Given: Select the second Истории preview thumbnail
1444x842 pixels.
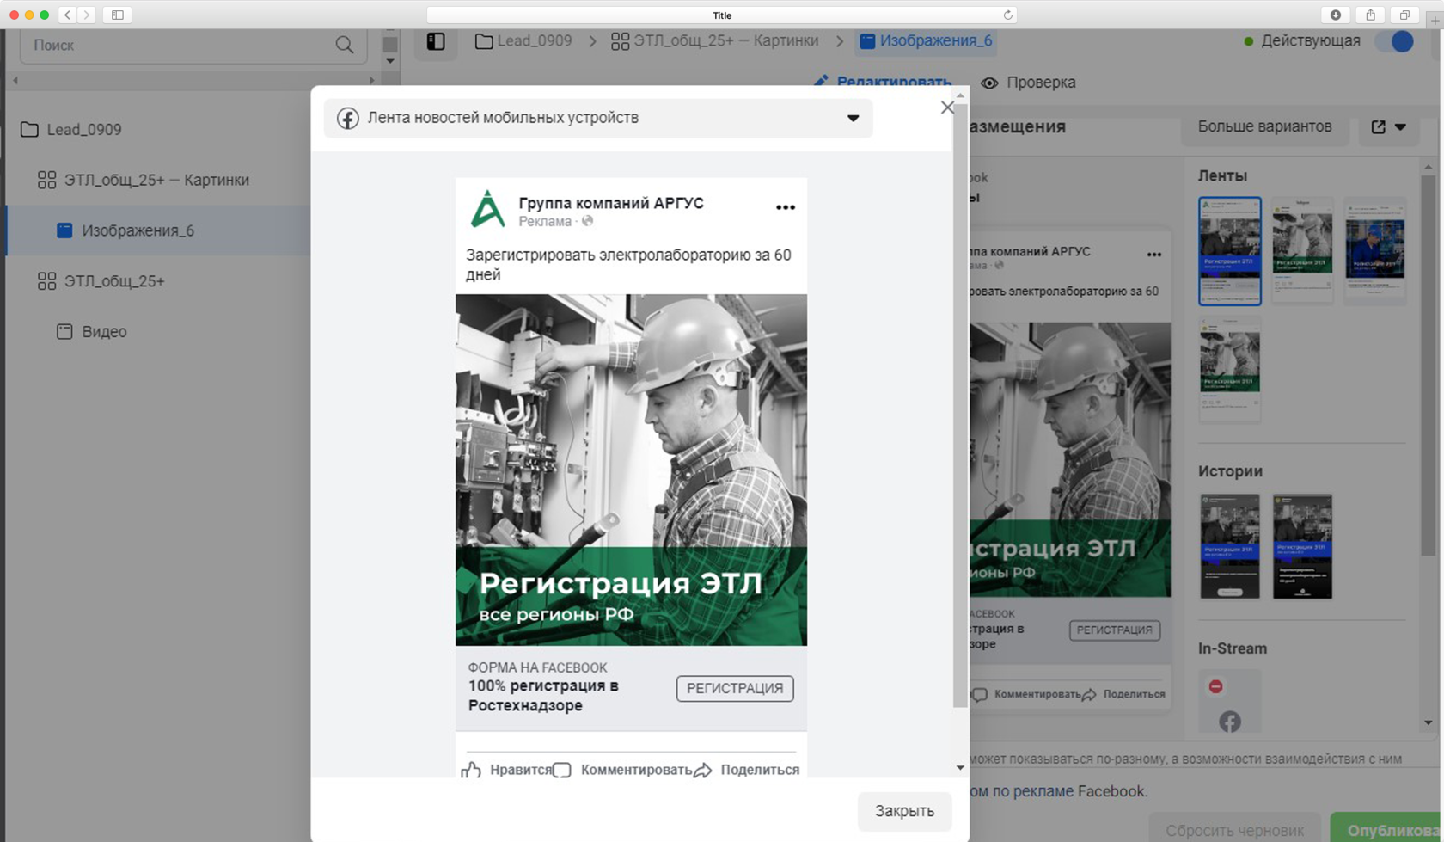Looking at the screenshot, I should [x=1302, y=547].
